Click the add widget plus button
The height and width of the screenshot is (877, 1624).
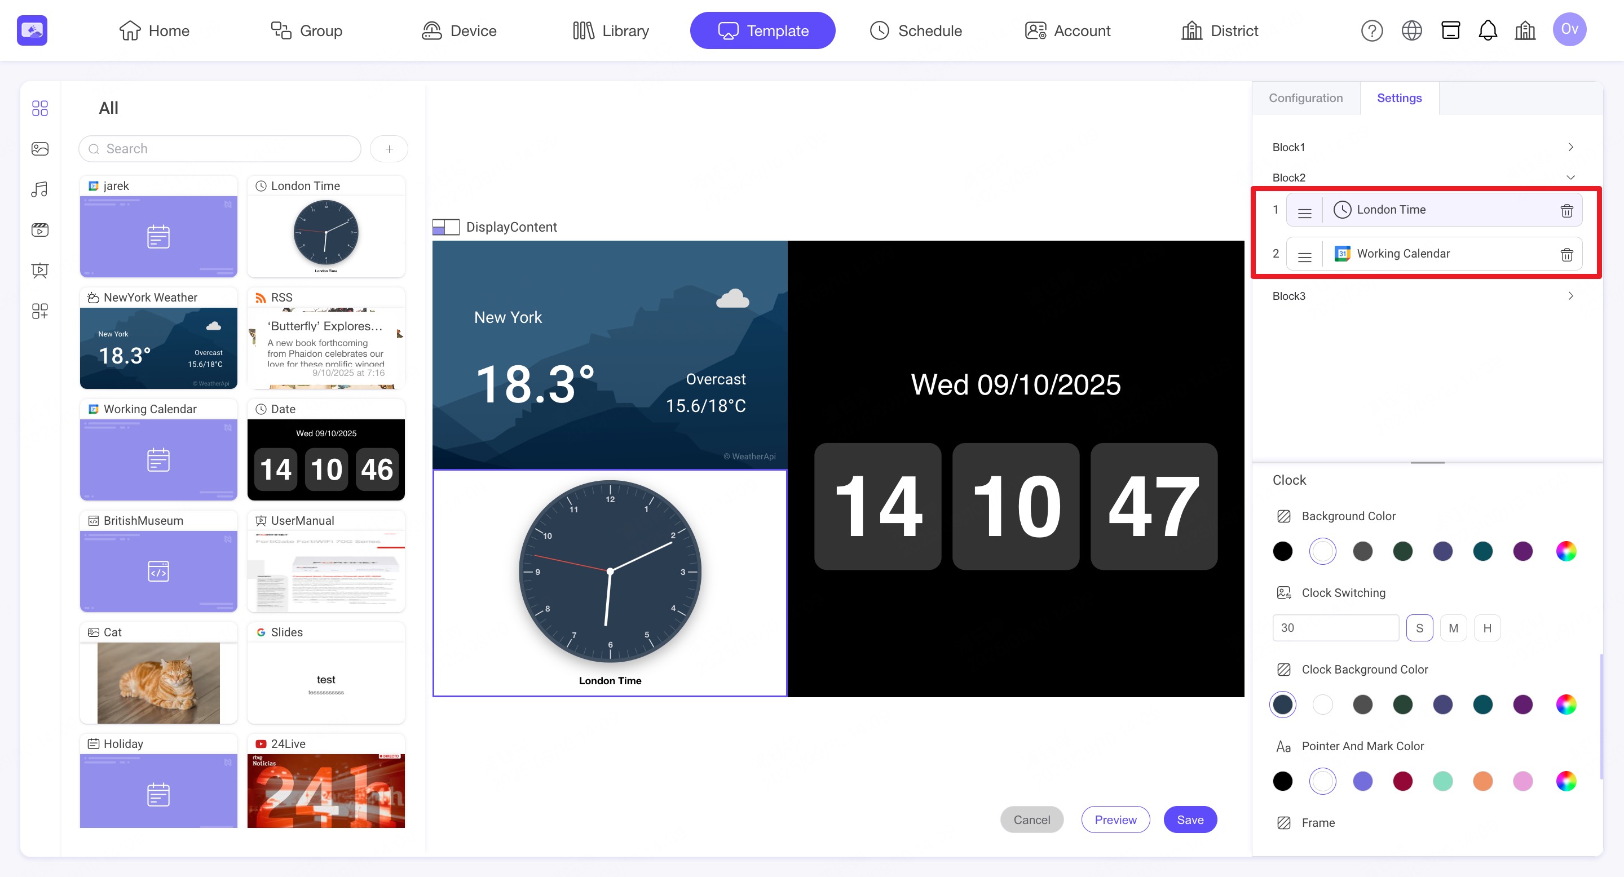pyautogui.click(x=389, y=149)
